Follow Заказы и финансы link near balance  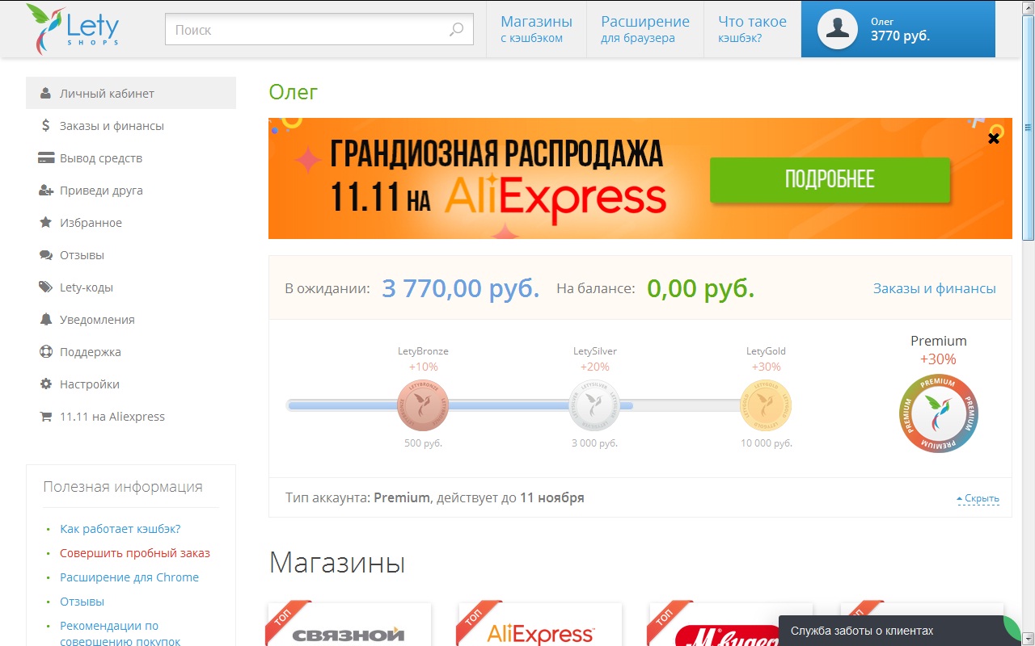click(x=934, y=288)
